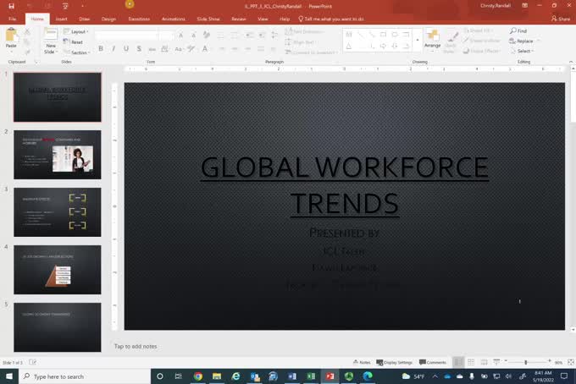This screenshot has height=384, width=576.
Task: Select the rectangle shape in gallery
Action: (x=383, y=35)
